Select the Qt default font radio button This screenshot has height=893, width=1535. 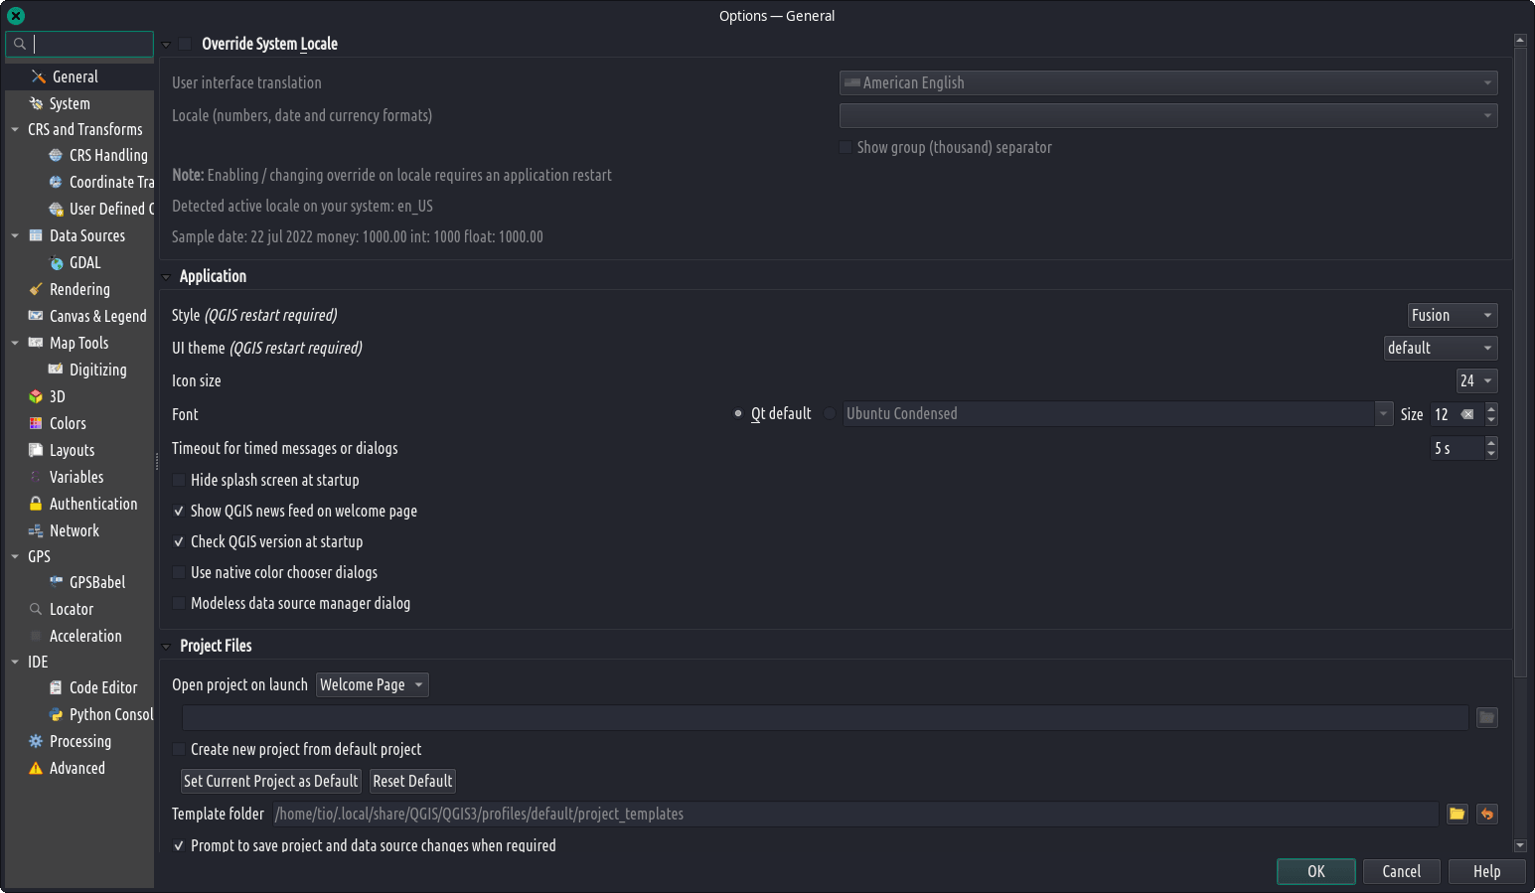tap(738, 413)
